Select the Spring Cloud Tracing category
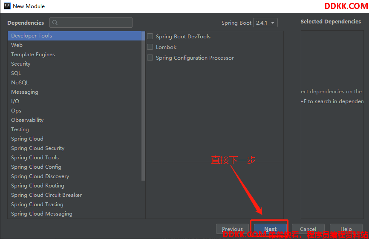 tap(75, 204)
